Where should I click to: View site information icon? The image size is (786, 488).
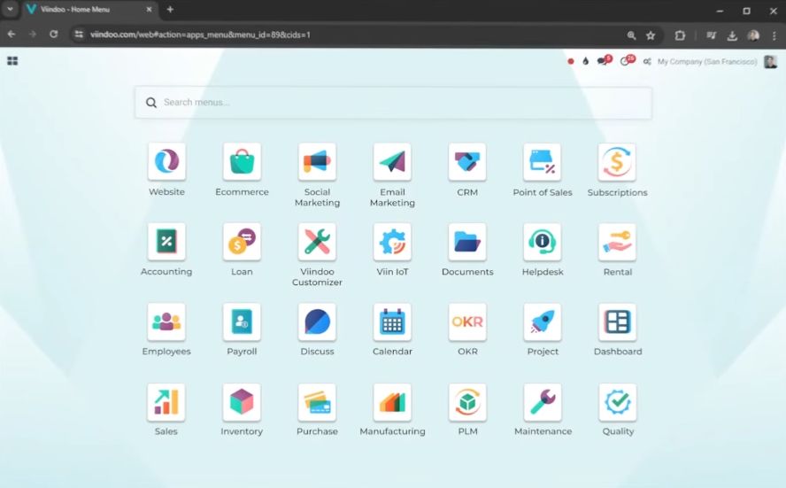pos(79,35)
